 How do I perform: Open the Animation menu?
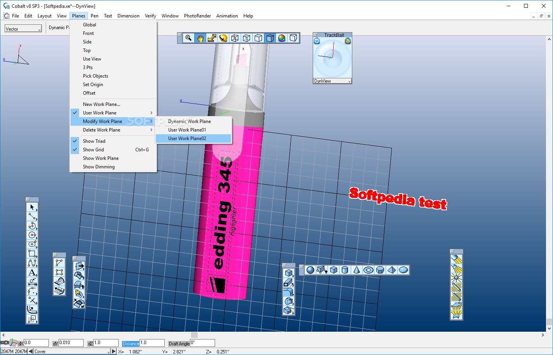pos(227,16)
